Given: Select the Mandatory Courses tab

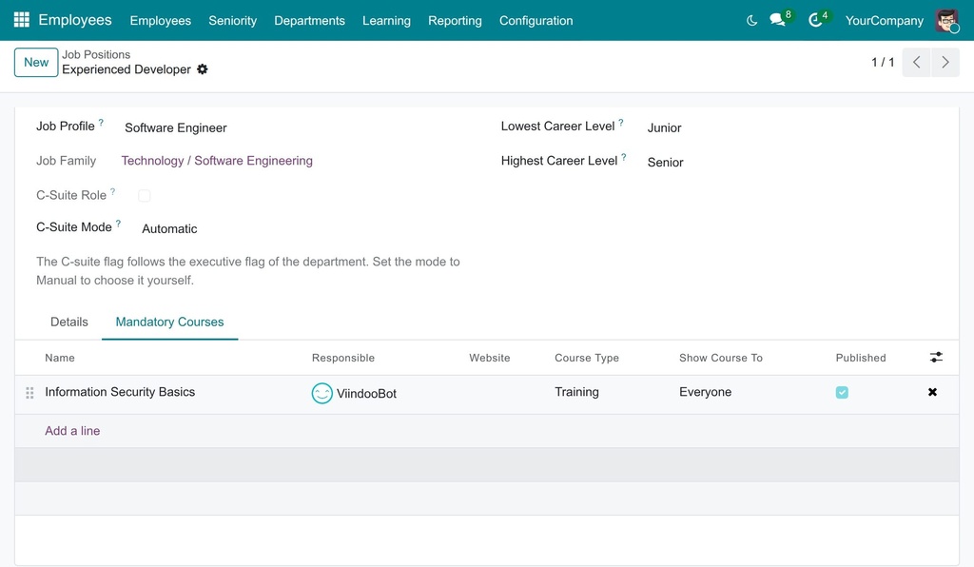Looking at the screenshot, I should pyautogui.click(x=169, y=322).
